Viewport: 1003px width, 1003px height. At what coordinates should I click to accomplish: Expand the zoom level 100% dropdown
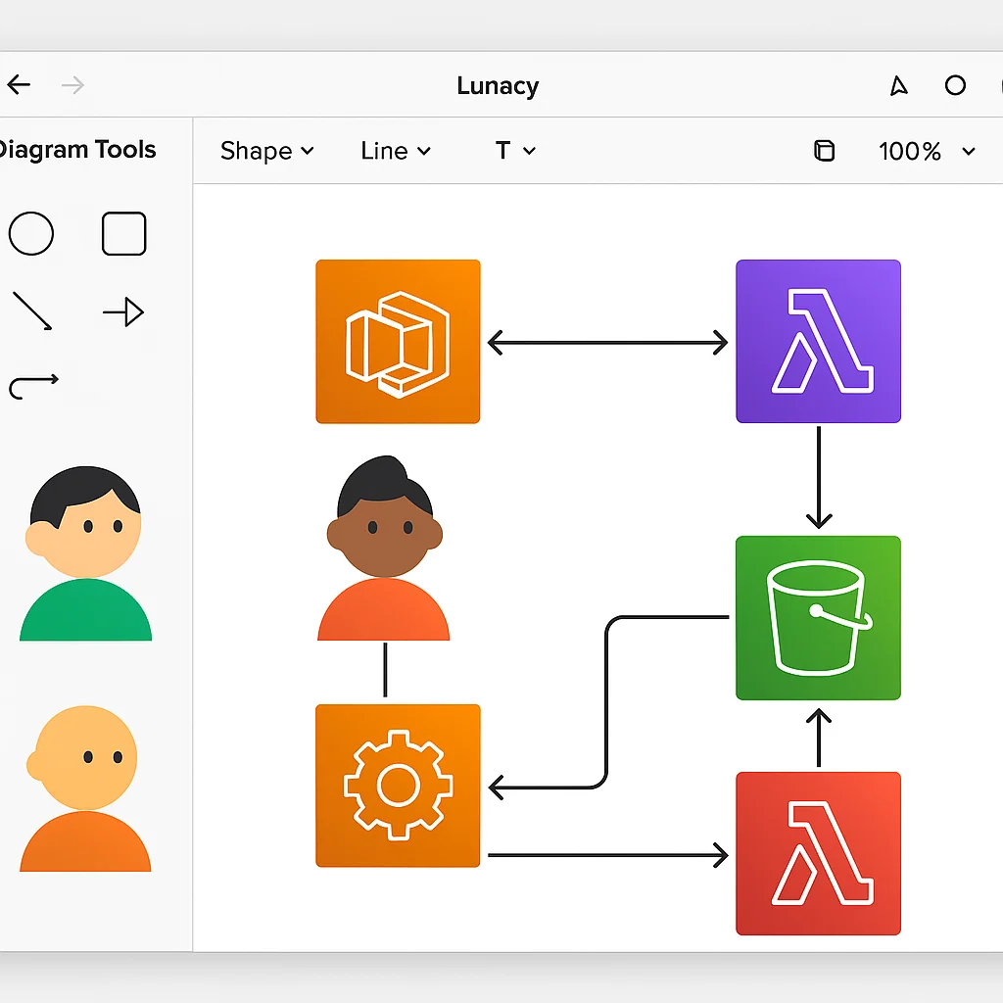pos(924,152)
